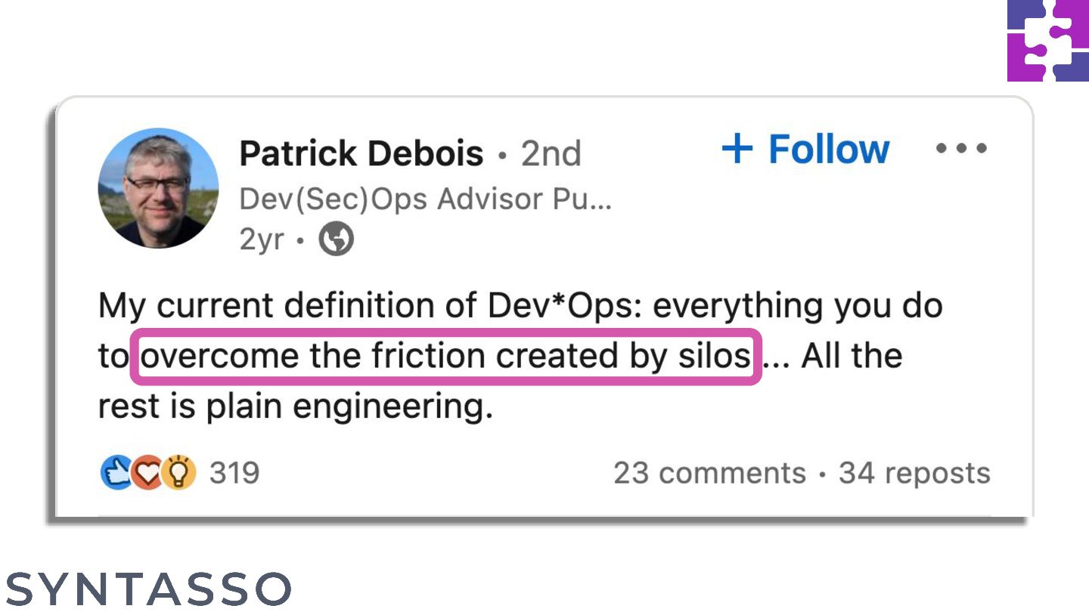Click the heart love reaction icon
Screen dimensions: 1089x612
click(x=147, y=473)
